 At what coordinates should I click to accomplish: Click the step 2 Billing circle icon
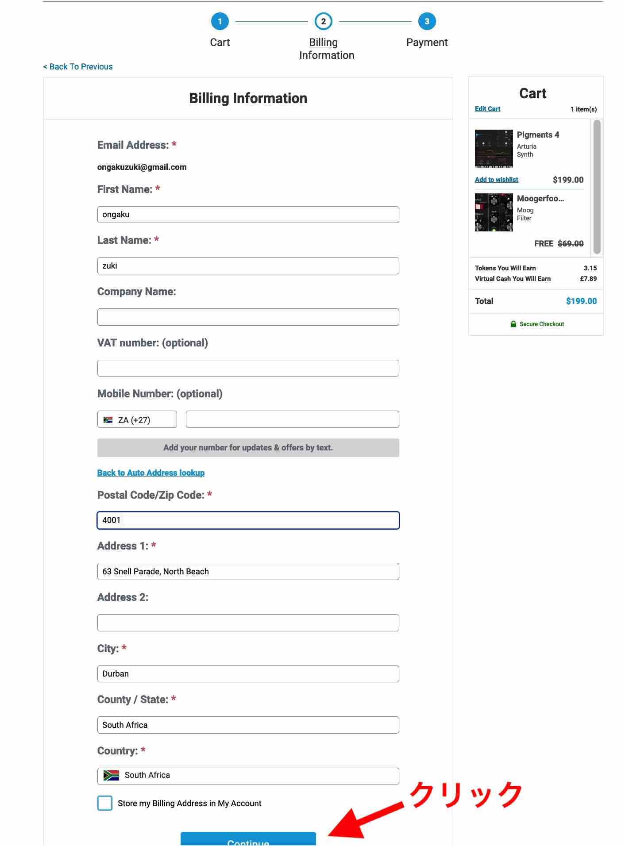323,21
